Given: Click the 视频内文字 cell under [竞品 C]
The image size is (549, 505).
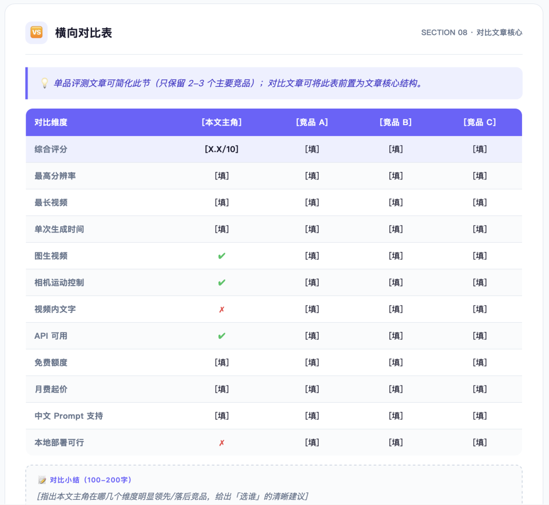Looking at the screenshot, I should [x=480, y=309].
